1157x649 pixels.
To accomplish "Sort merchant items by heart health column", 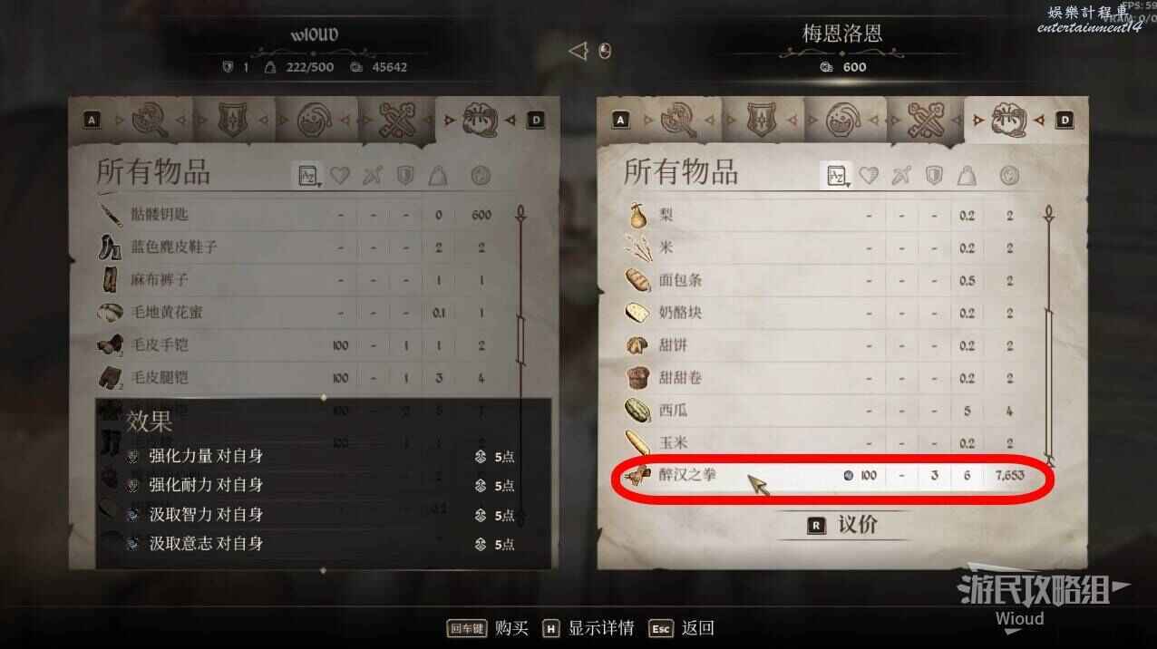I will (x=869, y=176).
